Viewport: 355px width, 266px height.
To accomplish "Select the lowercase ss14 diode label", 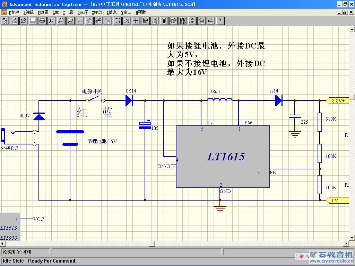I will pos(274,91).
